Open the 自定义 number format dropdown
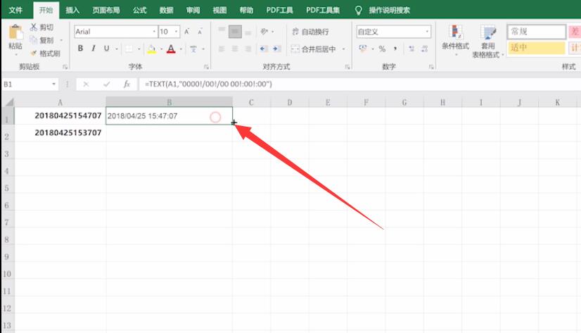The height and width of the screenshot is (333, 581). [427, 32]
